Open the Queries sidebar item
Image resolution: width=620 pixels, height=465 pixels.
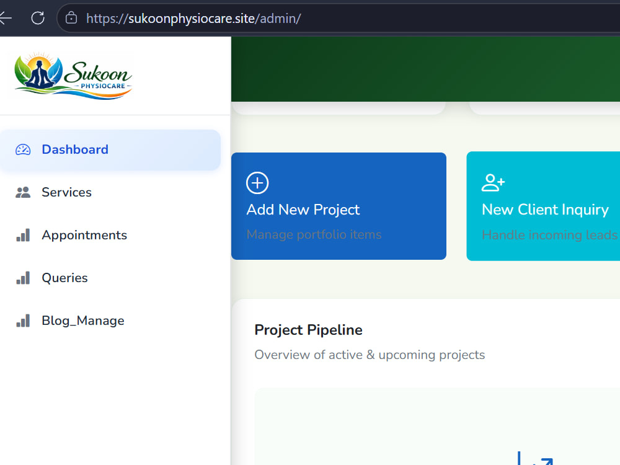(110, 278)
